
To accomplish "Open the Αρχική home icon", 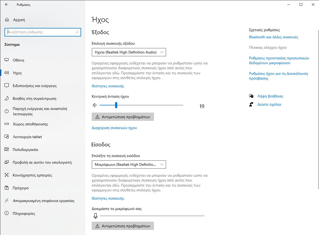I will pyautogui.click(x=7, y=20).
